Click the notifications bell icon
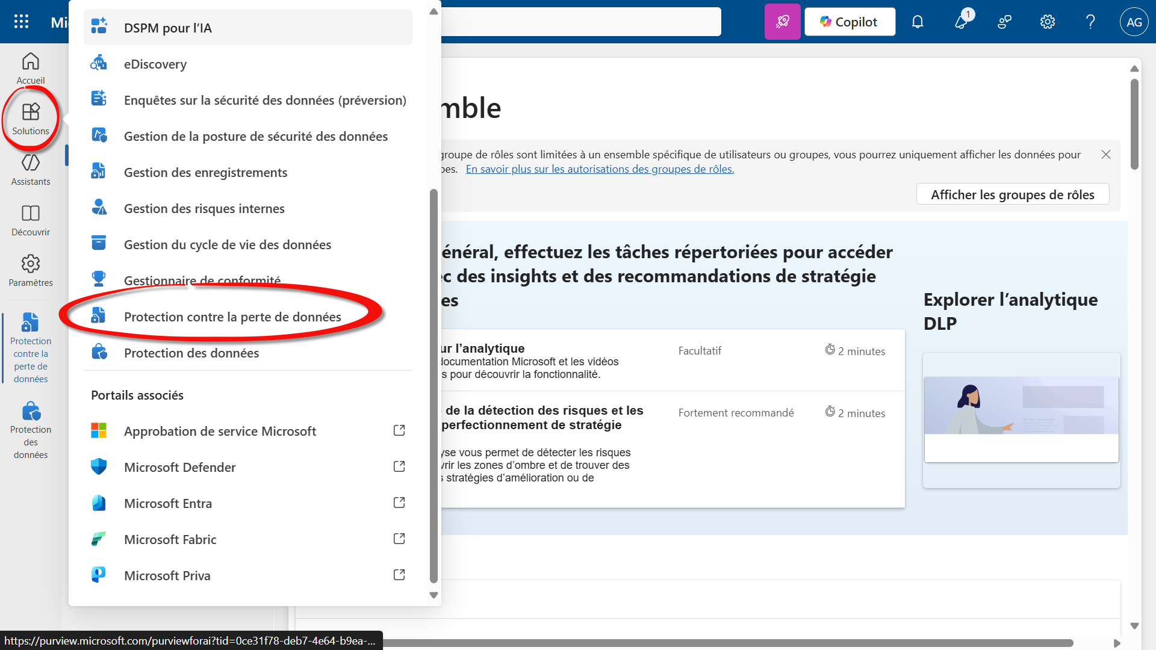1156x650 pixels. pos(917,22)
